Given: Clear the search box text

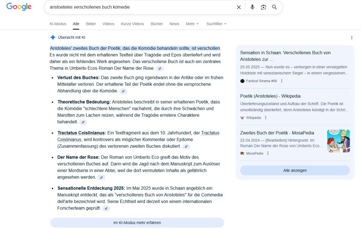Looking at the screenshot, I should (239, 7).
